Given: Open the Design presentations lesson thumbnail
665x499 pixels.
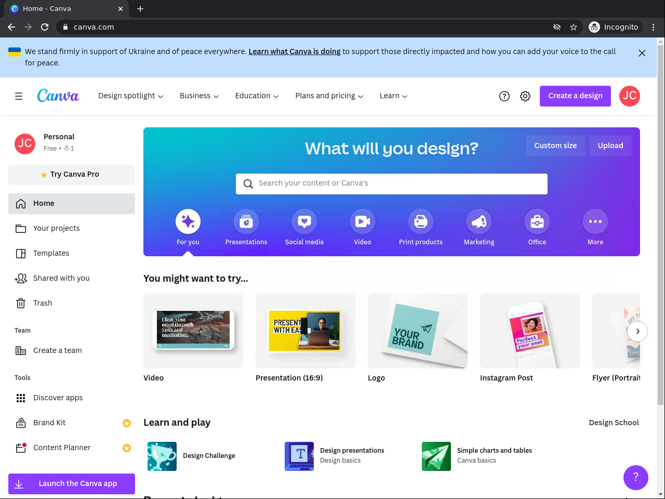Looking at the screenshot, I should coord(299,456).
